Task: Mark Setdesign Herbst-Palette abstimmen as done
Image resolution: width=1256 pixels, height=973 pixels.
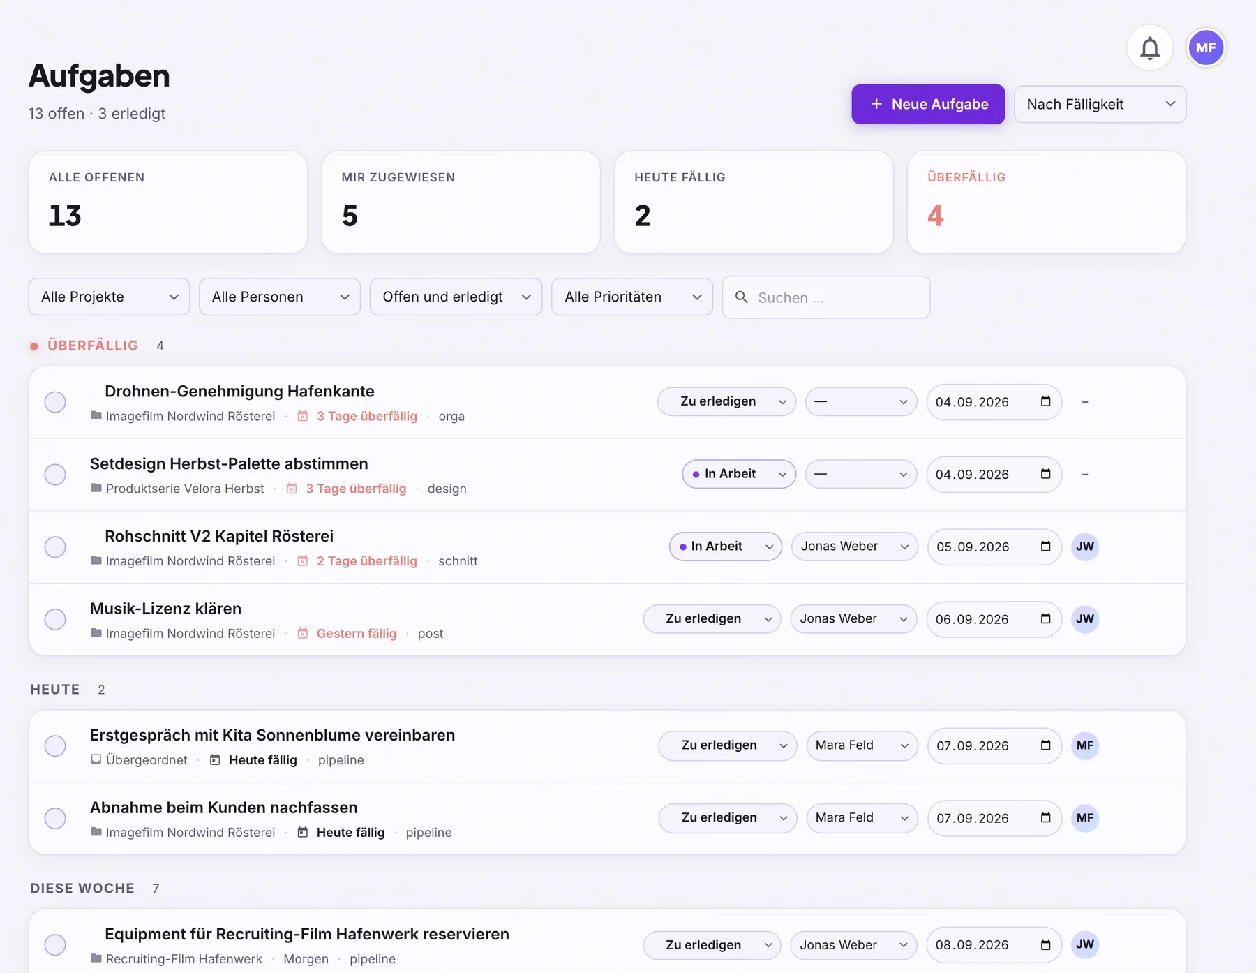Action: [55, 475]
